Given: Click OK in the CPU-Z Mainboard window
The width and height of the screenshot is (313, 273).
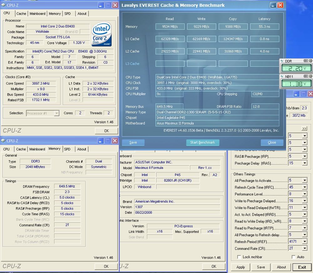Looking at the screenshot, I should coord(214,266).
